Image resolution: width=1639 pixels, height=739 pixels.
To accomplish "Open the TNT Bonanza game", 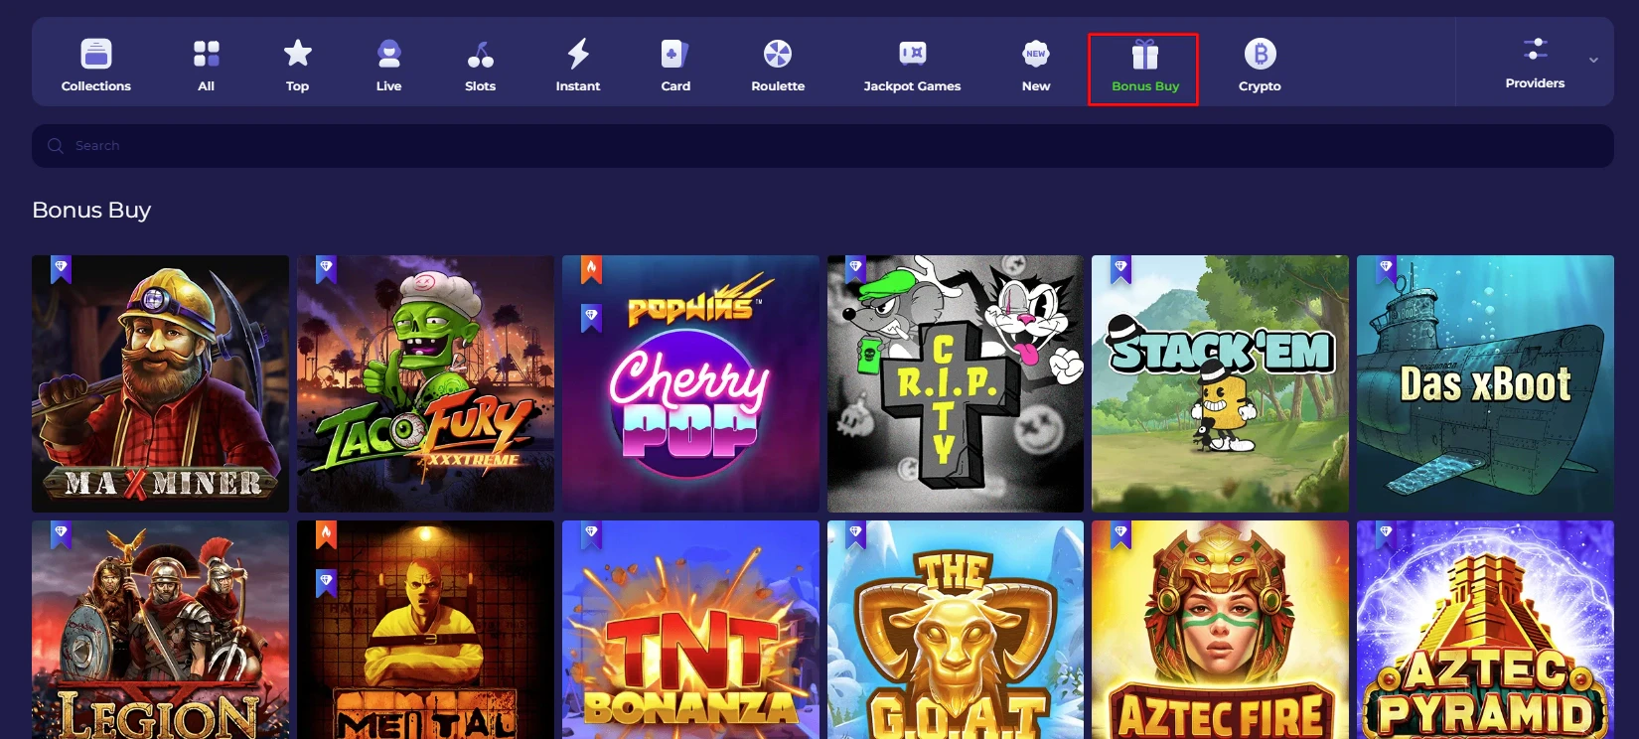I will 690,630.
